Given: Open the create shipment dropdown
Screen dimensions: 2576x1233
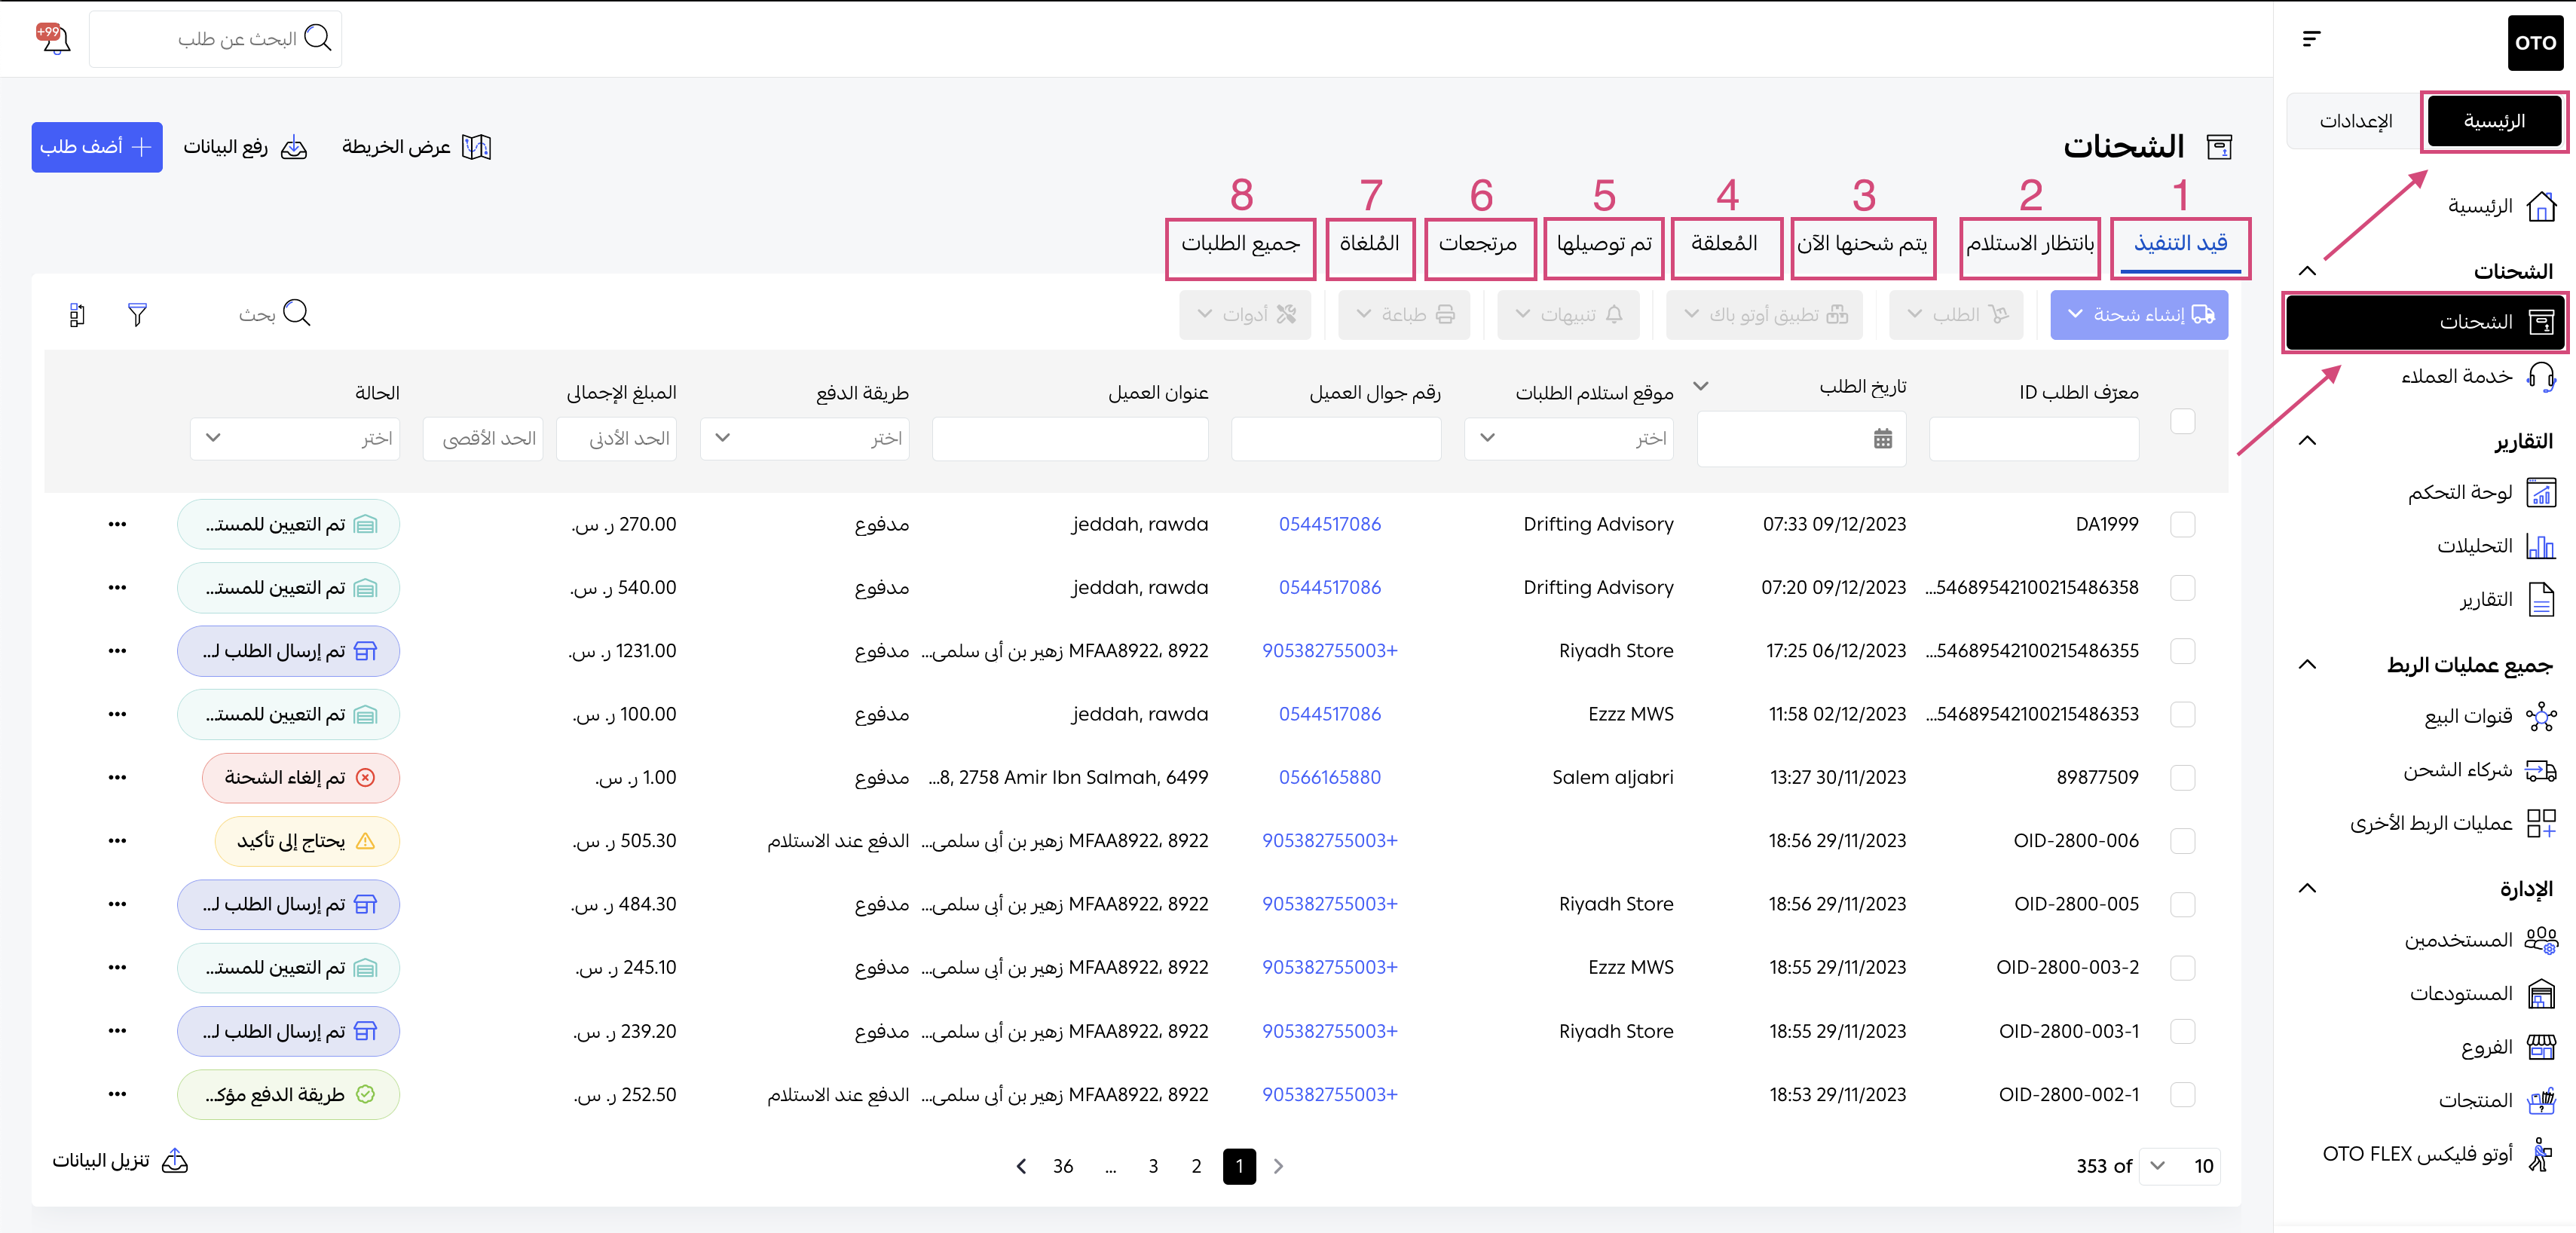Looking at the screenshot, I should tap(2138, 315).
